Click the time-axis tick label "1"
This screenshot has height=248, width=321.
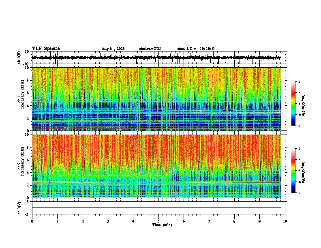[x=57, y=221]
